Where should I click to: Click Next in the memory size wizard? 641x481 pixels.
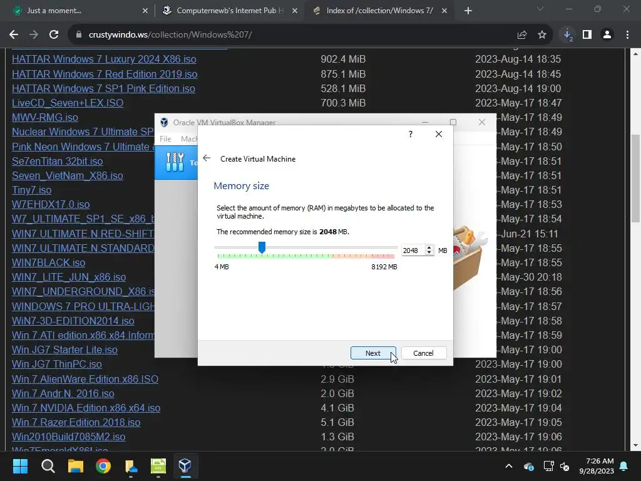click(x=373, y=353)
